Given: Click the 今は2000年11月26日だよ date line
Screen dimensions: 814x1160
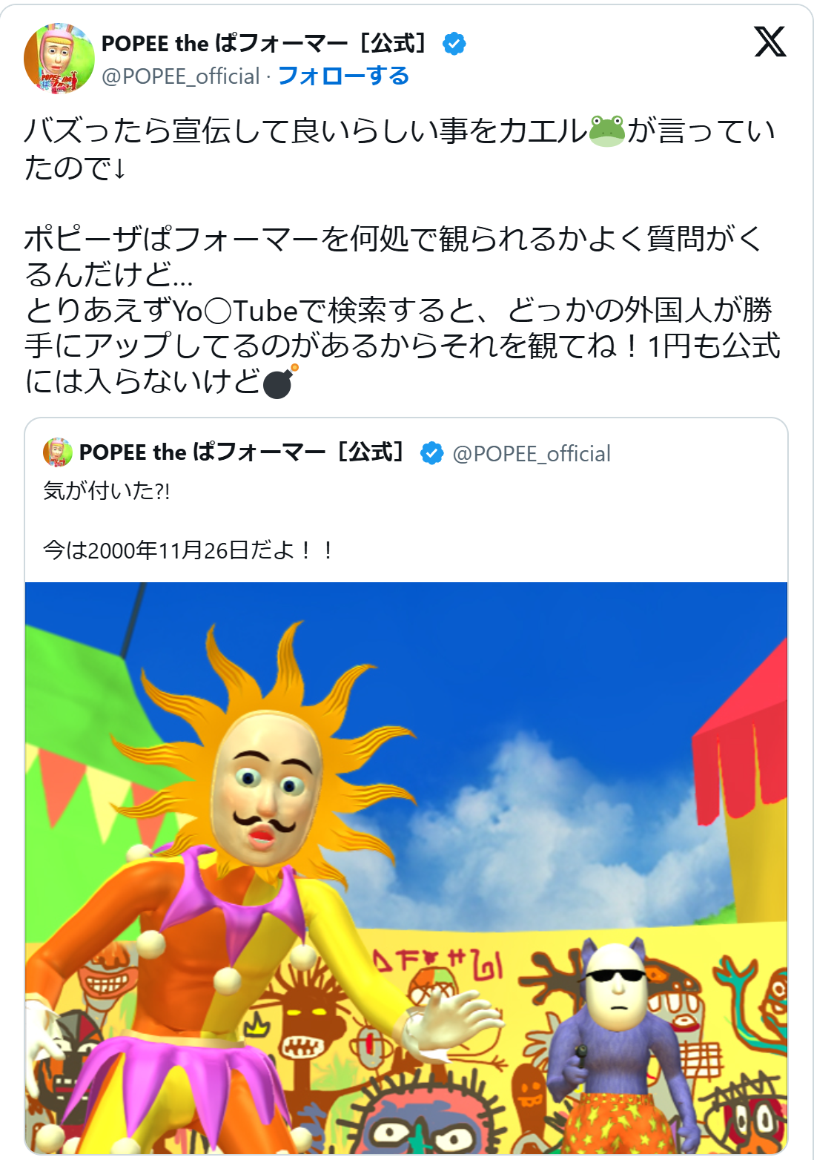Looking at the screenshot, I should coord(188,550).
